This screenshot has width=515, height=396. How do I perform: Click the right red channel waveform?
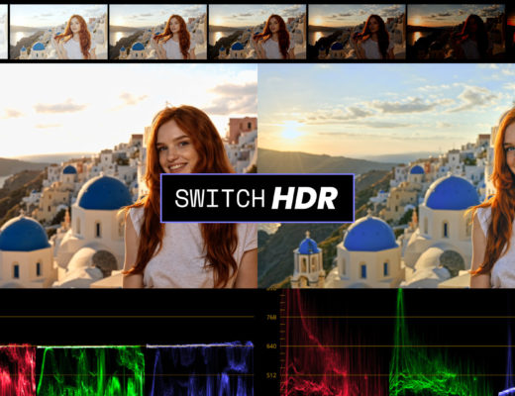coord(334,343)
